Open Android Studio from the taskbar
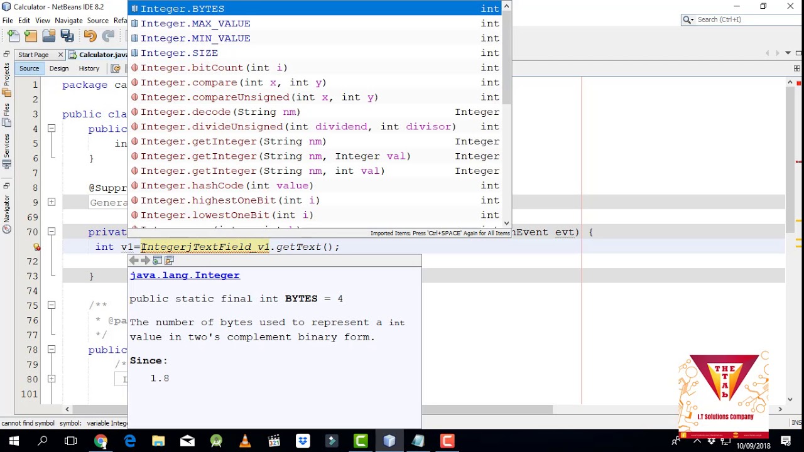804x452 pixels. 216,441
